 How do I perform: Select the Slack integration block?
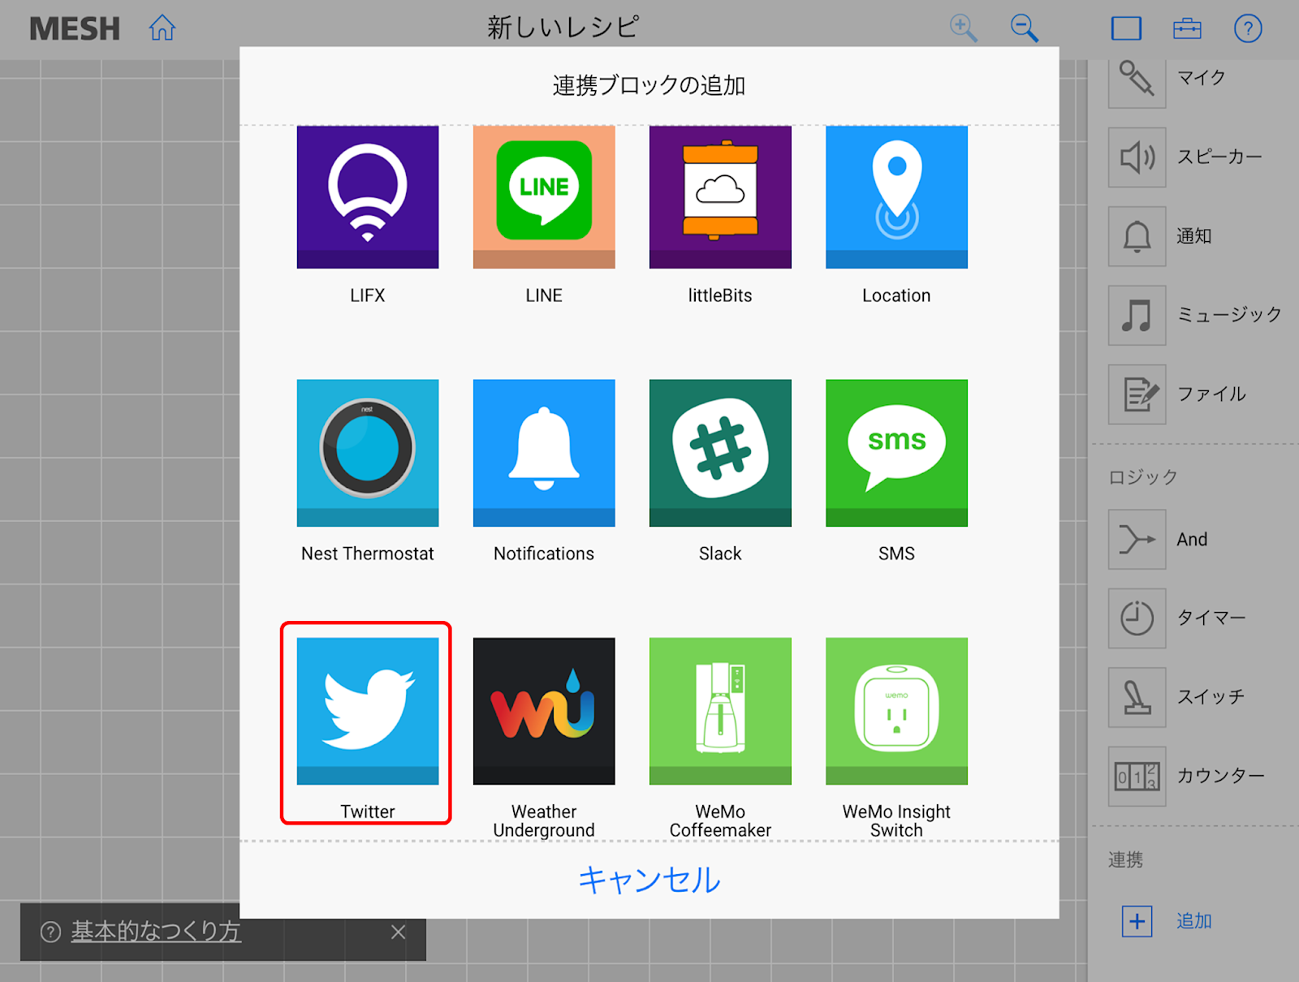[x=720, y=453]
